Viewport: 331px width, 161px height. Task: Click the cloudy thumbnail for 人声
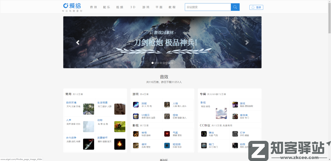(x=89, y=127)
